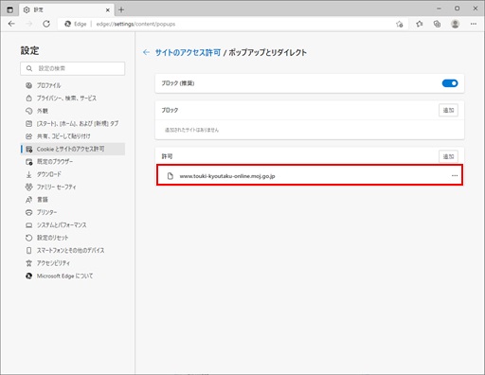Image resolution: width=485 pixels, height=375 pixels.
Task: Click 追加 button in 許可 section
Action: (x=448, y=156)
